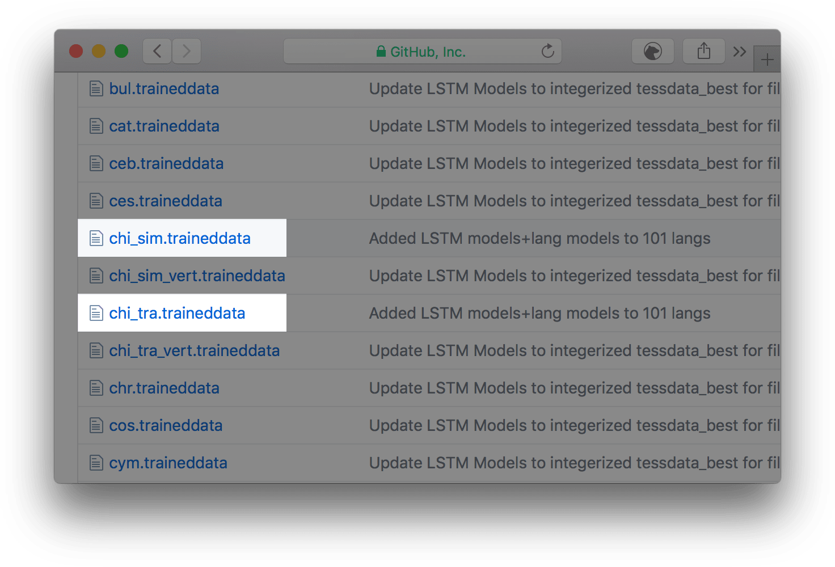
Task: Click the GitHub, Inc. address bar
Action: point(422,52)
